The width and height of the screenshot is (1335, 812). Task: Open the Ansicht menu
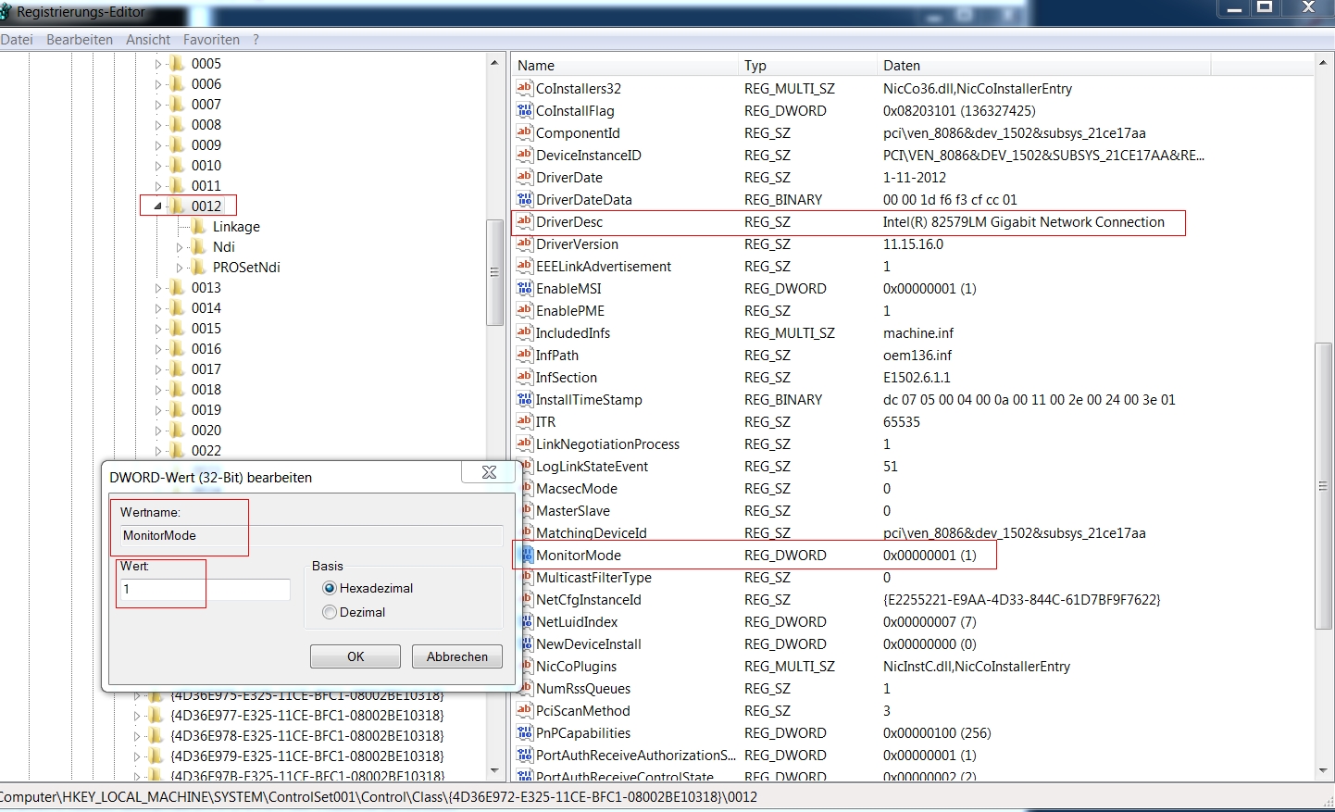pyautogui.click(x=147, y=39)
